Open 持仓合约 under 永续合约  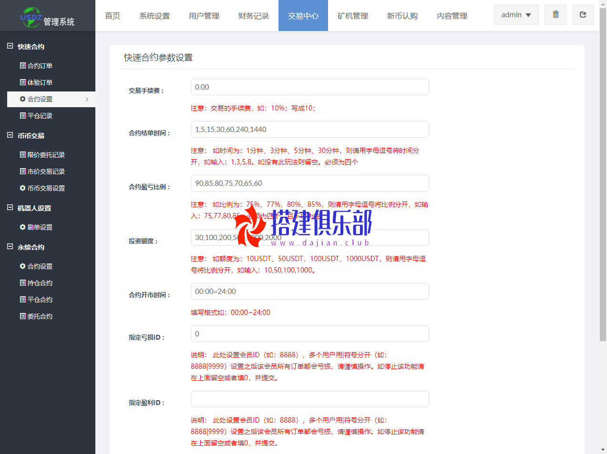click(x=40, y=283)
